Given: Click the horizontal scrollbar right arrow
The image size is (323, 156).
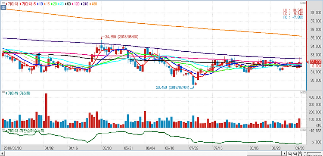Looking at the screenshot, I should (x=285, y=153).
